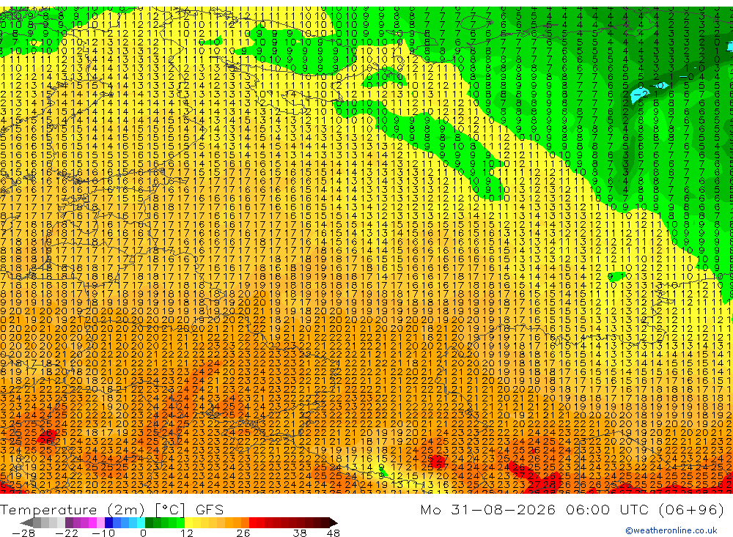The height and width of the screenshot is (537, 733).
Task: Select the "12" label on the temperature legend
Action: pyautogui.click(x=186, y=533)
